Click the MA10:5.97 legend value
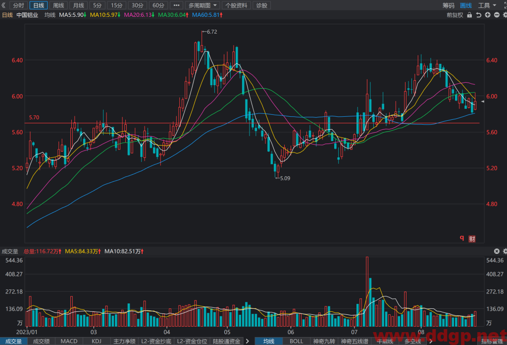507x345 pixels. pos(105,15)
